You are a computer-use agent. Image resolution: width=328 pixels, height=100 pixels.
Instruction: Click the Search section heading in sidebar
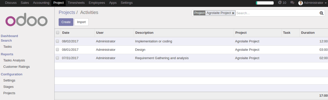tap(6, 41)
